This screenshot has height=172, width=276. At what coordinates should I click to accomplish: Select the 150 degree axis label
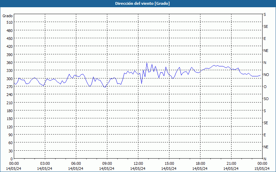[10, 119]
